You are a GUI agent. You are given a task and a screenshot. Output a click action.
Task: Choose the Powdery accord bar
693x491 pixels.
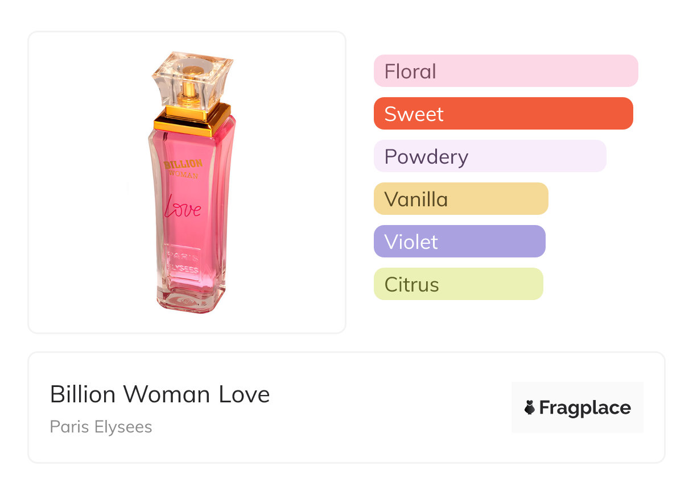[x=489, y=156]
